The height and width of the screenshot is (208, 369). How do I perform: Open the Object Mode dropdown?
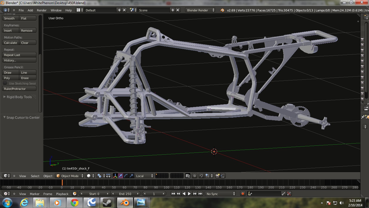70,176
